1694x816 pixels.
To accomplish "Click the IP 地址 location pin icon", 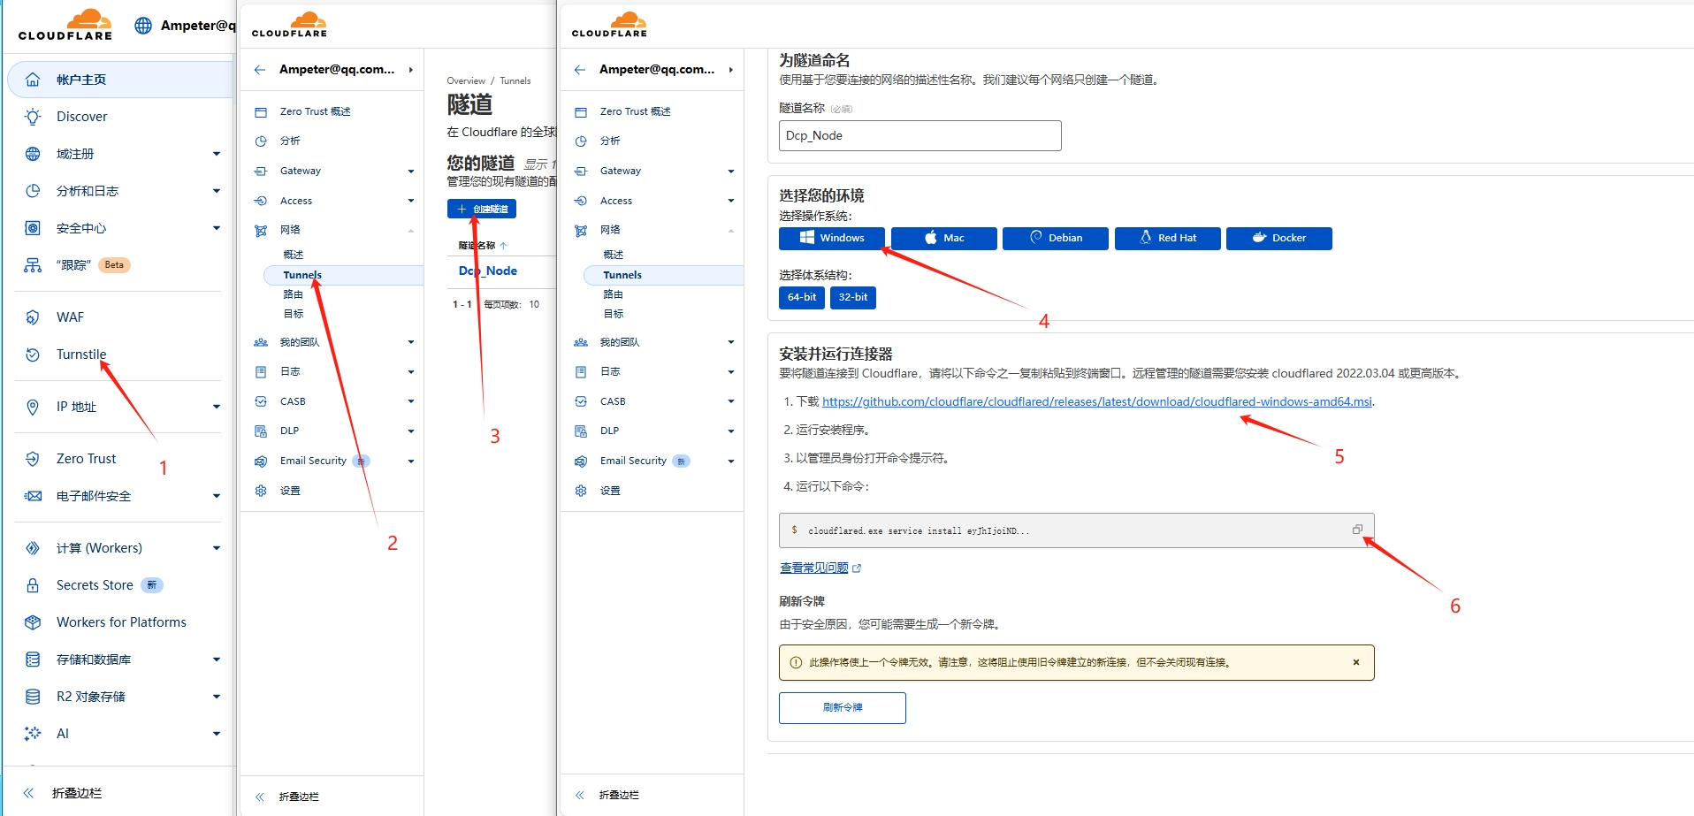I will [33, 407].
